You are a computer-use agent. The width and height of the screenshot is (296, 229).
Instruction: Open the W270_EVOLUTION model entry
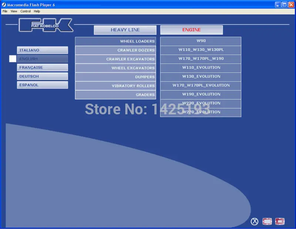(x=201, y=112)
